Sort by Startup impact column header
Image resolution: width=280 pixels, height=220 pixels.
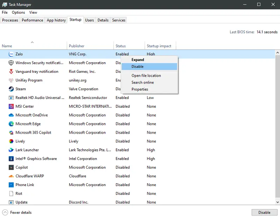tap(159, 46)
